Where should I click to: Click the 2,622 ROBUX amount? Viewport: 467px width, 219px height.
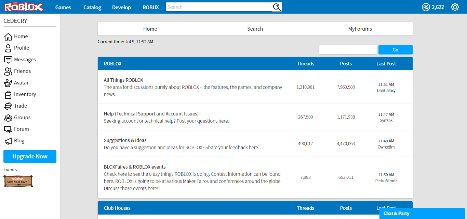(438, 7)
